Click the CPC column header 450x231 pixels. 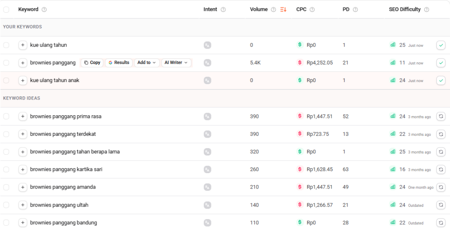[x=301, y=10]
